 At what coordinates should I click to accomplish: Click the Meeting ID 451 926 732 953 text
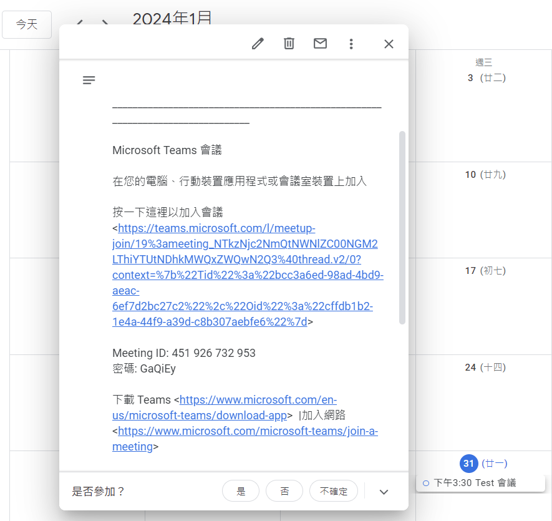coord(184,353)
